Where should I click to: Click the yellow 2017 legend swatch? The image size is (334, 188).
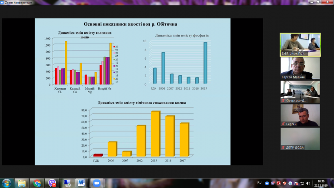[x=114, y=79]
